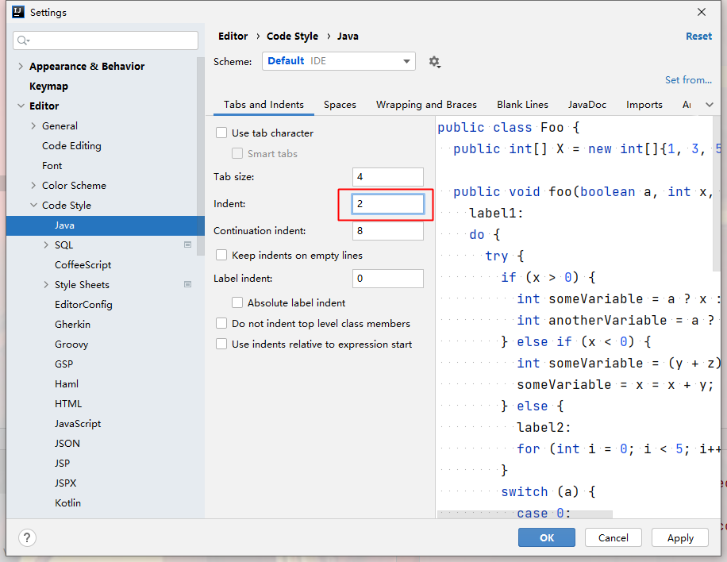Switch to the Spaces tab
The height and width of the screenshot is (562, 727).
pos(340,105)
